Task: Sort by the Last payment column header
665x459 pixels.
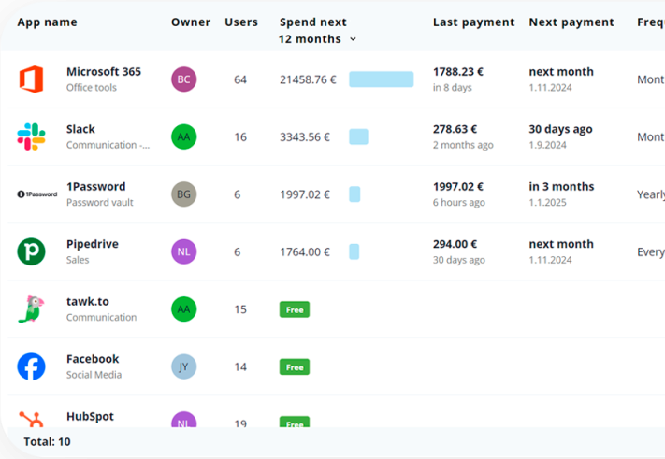Action: (473, 22)
